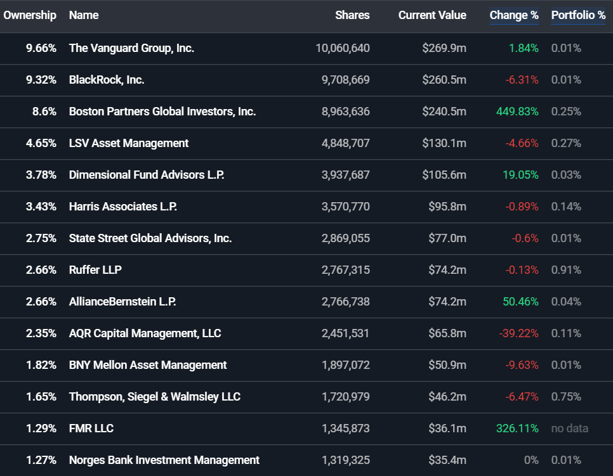Click the 19.05% change value
The height and width of the screenshot is (476, 613).
520,174
